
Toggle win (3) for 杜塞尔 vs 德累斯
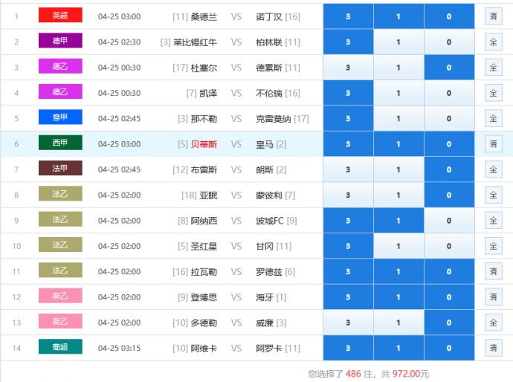[x=348, y=68]
